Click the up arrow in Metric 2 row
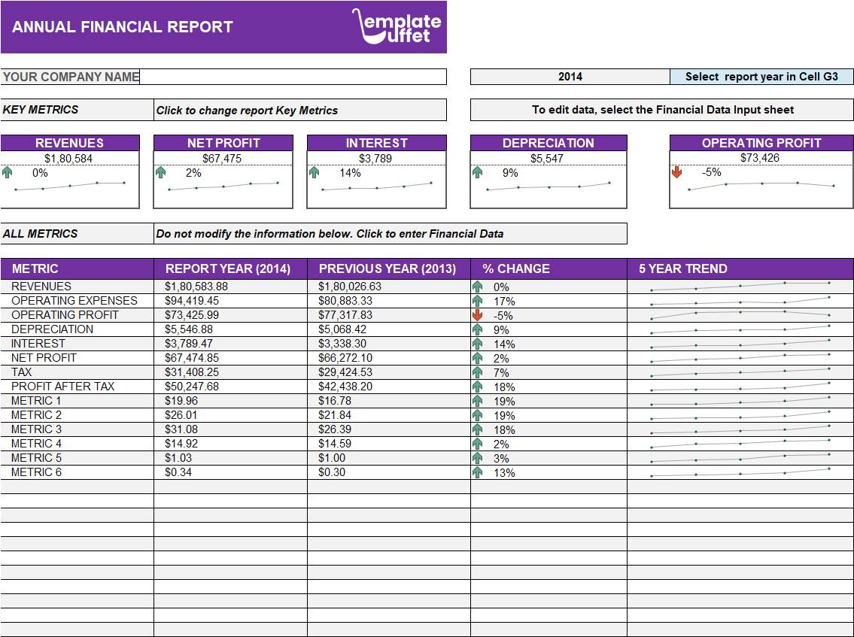This screenshot has height=637, width=854. click(x=478, y=415)
